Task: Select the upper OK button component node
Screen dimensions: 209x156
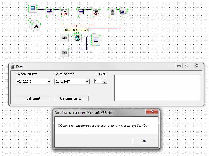Action: (64, 38)
